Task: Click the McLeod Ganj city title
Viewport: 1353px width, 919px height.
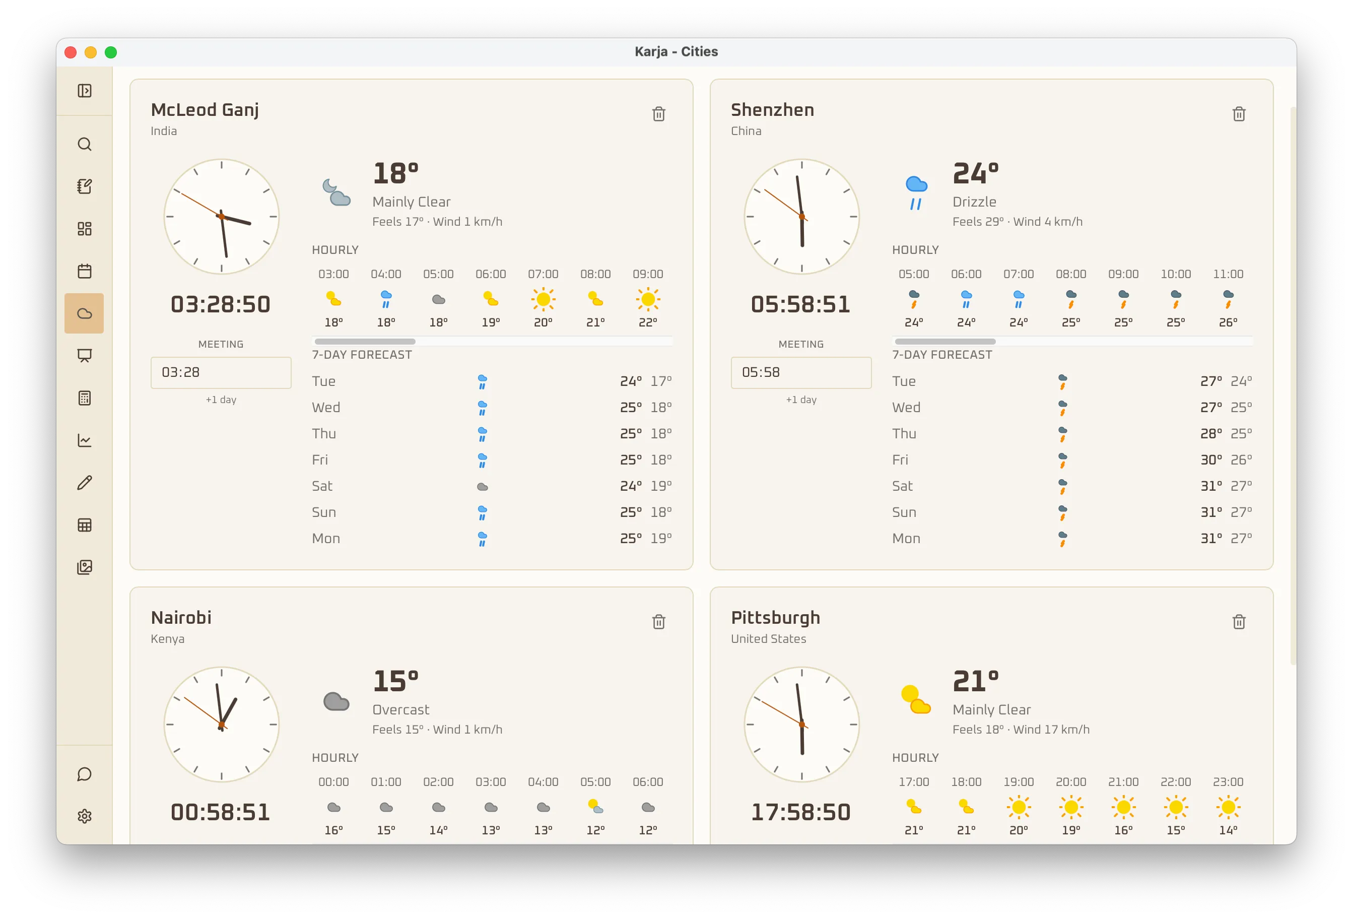Action: pyautogui.click(x=205, y=110)
